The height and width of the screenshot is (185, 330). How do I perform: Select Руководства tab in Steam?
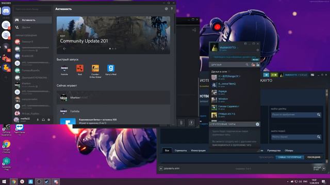click(274, 151)
